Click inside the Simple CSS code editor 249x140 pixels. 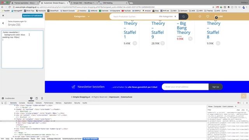point(23,49)
